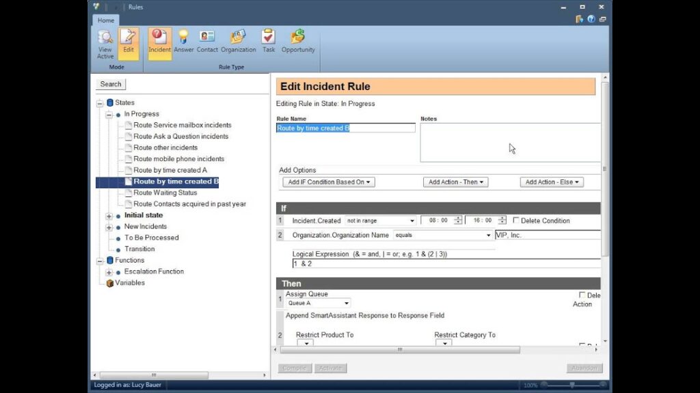Expand the Escalation Function node
Screen dimensions: 700x393
(x=109, y=272)
